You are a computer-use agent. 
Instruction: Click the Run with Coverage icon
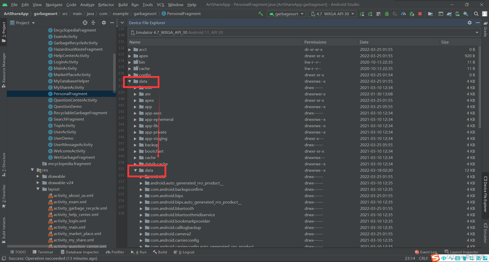tap(395, 14)
